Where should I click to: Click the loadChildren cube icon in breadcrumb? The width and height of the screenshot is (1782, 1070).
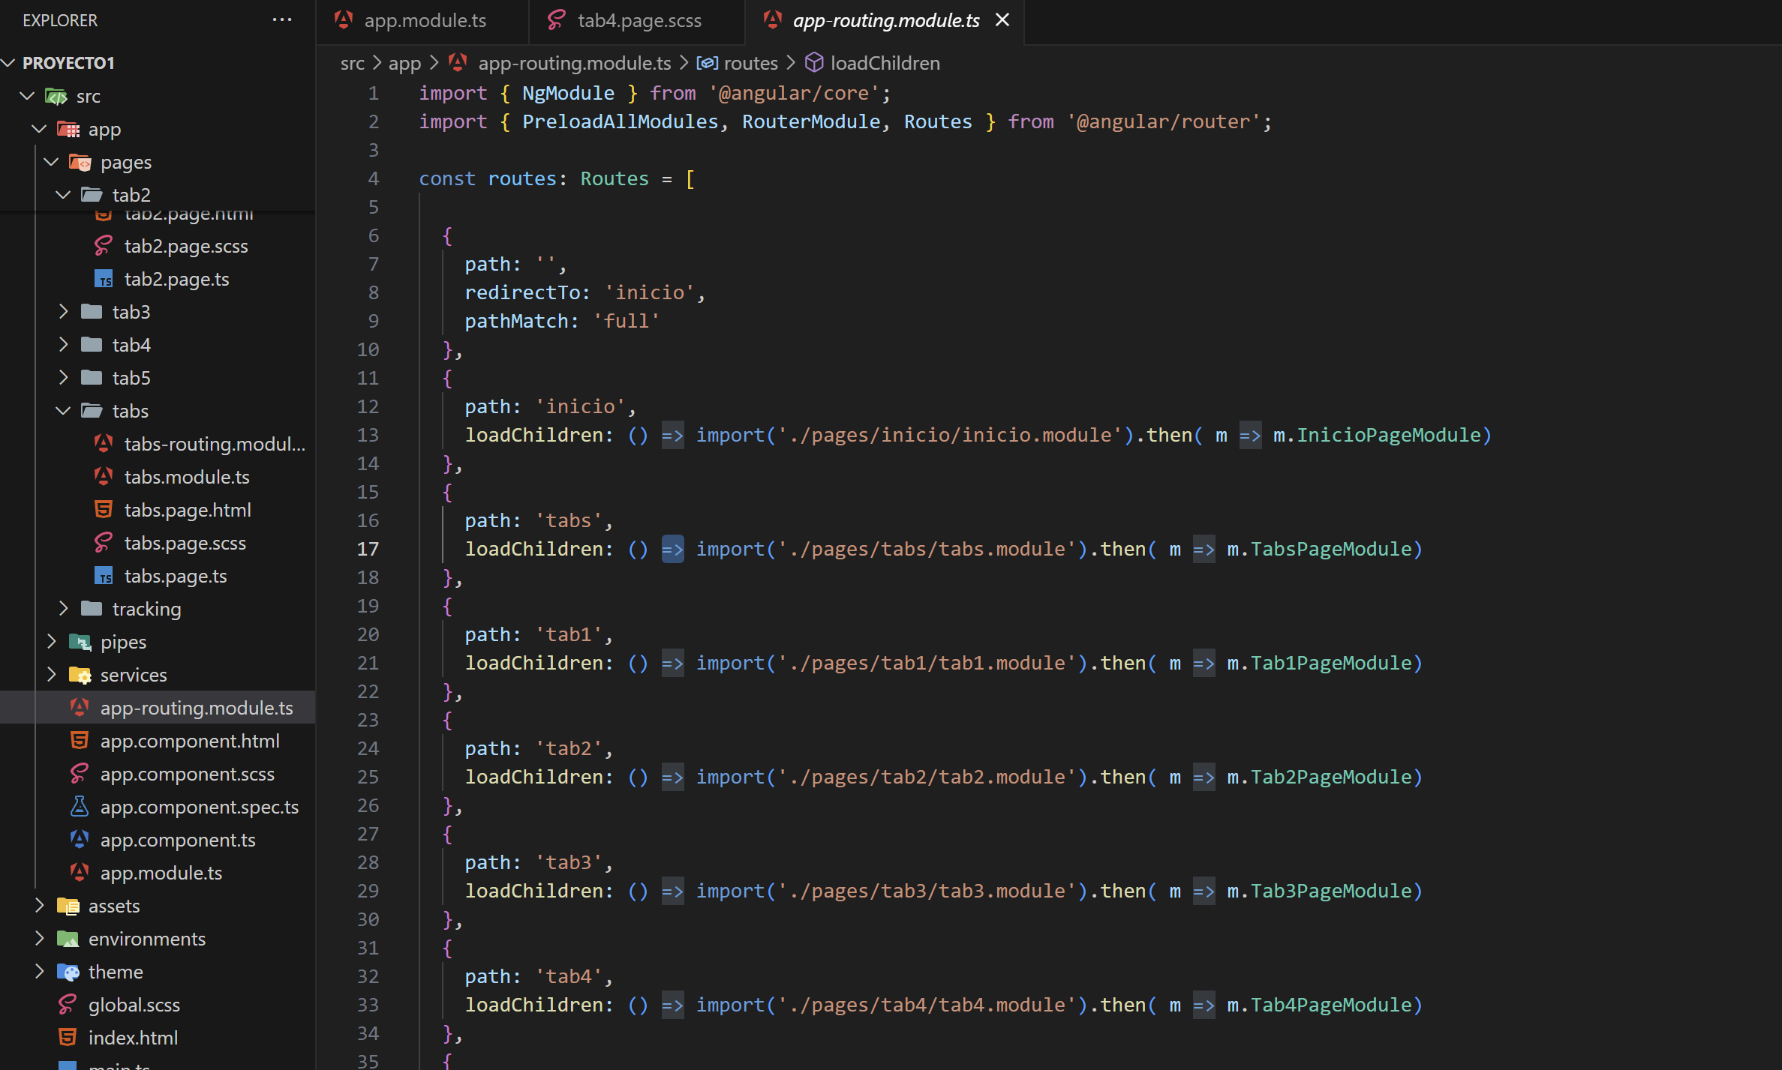pyautogui.click(x=814, y=63)
